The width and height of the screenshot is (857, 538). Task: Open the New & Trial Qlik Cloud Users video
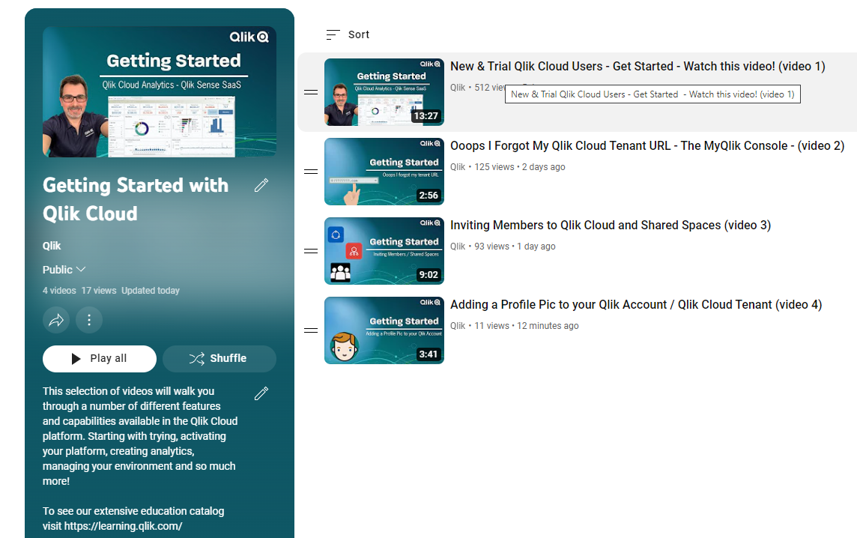637,67
